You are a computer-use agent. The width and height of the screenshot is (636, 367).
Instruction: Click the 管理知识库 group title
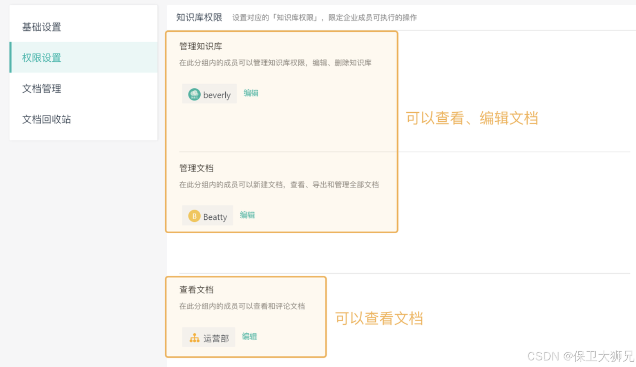(200, 46)
